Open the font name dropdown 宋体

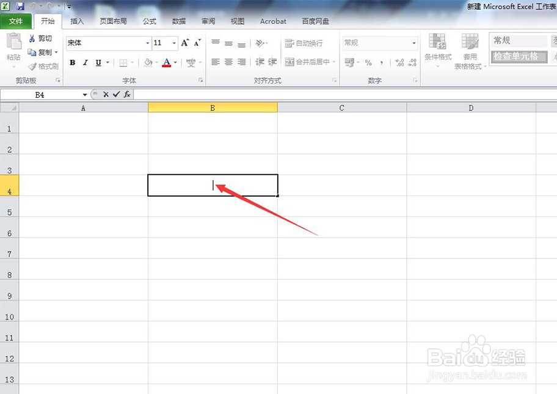click(x=147, y=43)
